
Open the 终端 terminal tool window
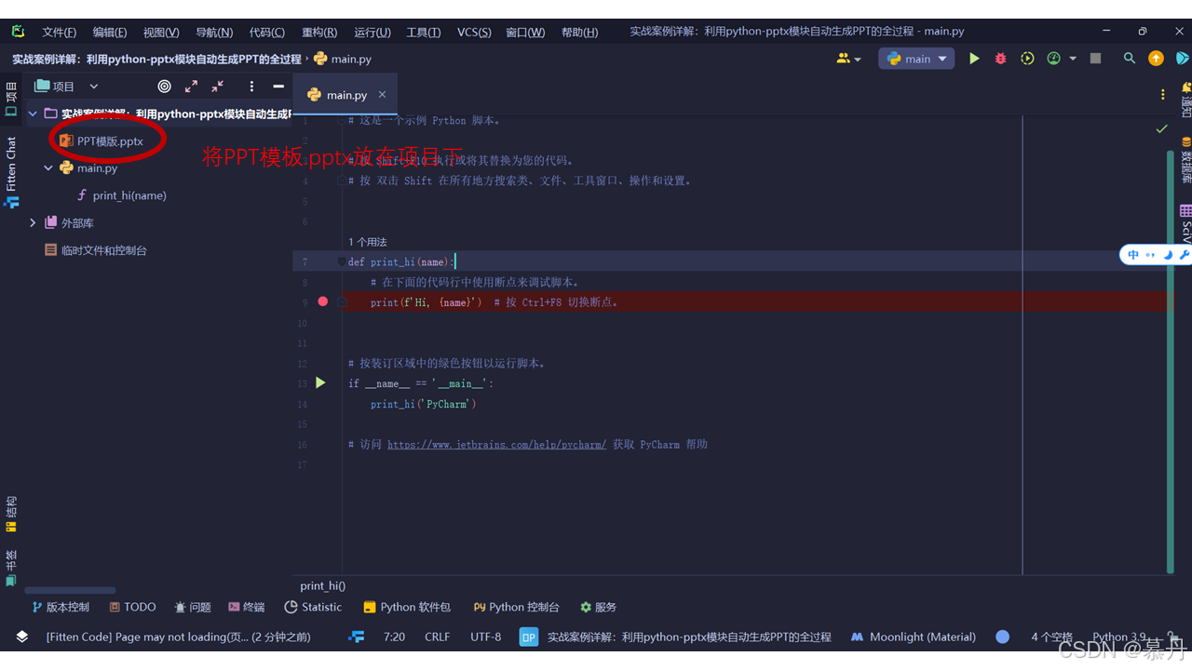click(247, 607)
